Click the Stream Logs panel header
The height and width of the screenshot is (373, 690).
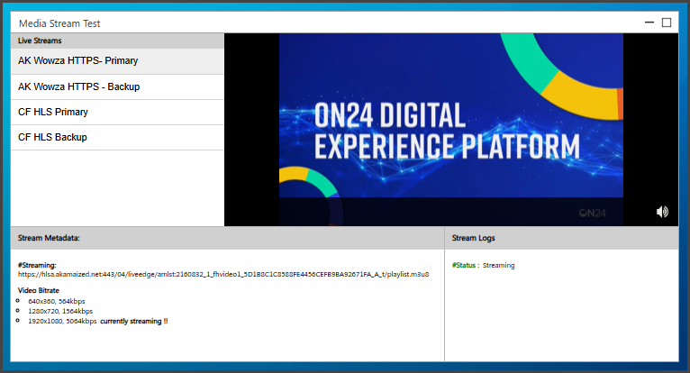562,238
